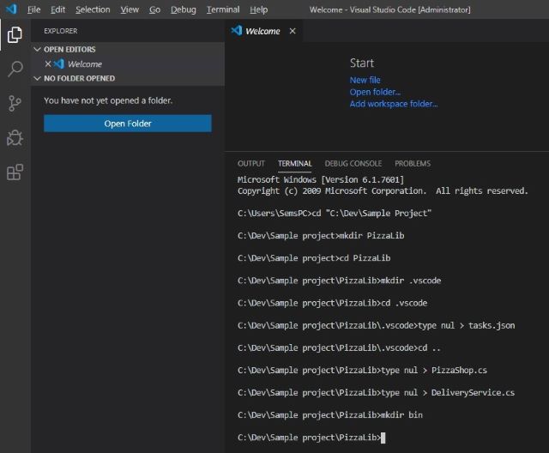This screenshot has width=549, height=453.
Task: Open the Go menu
Action: 154,9
